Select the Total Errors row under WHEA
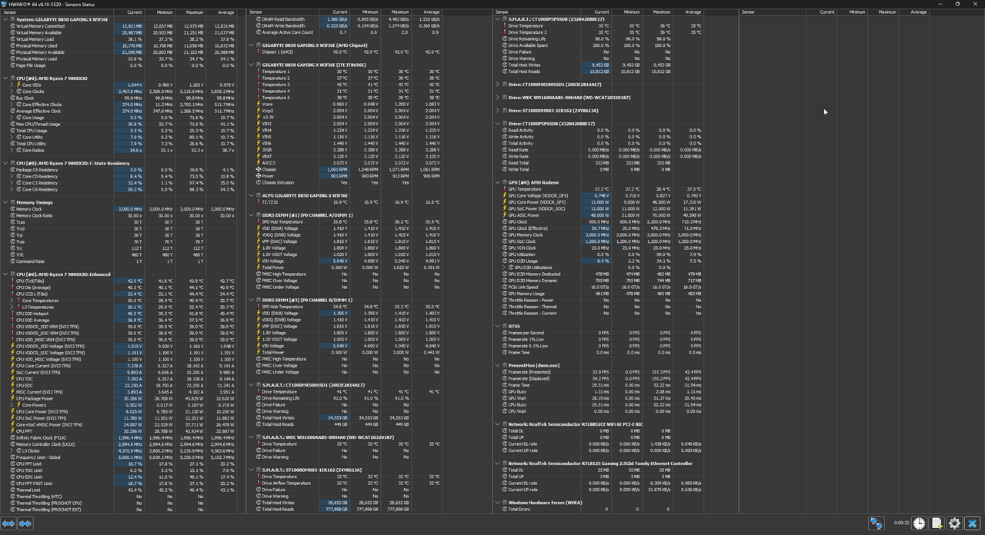The width and height of the screenshot is (985, 535). tap(599, 509)
